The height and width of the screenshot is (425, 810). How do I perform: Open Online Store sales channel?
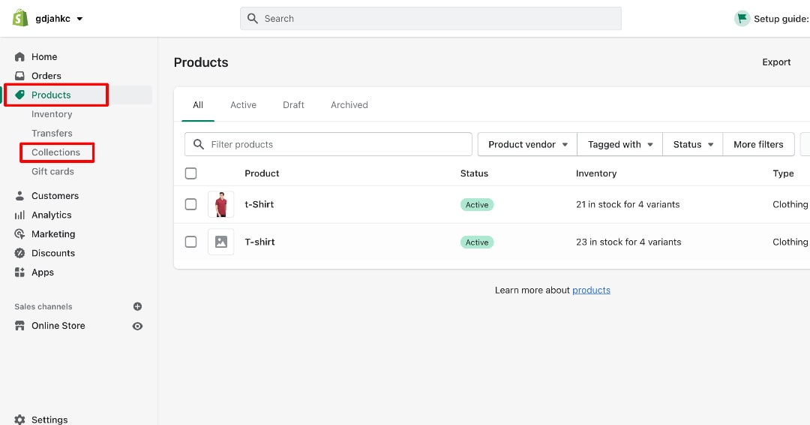pos(58,326)
